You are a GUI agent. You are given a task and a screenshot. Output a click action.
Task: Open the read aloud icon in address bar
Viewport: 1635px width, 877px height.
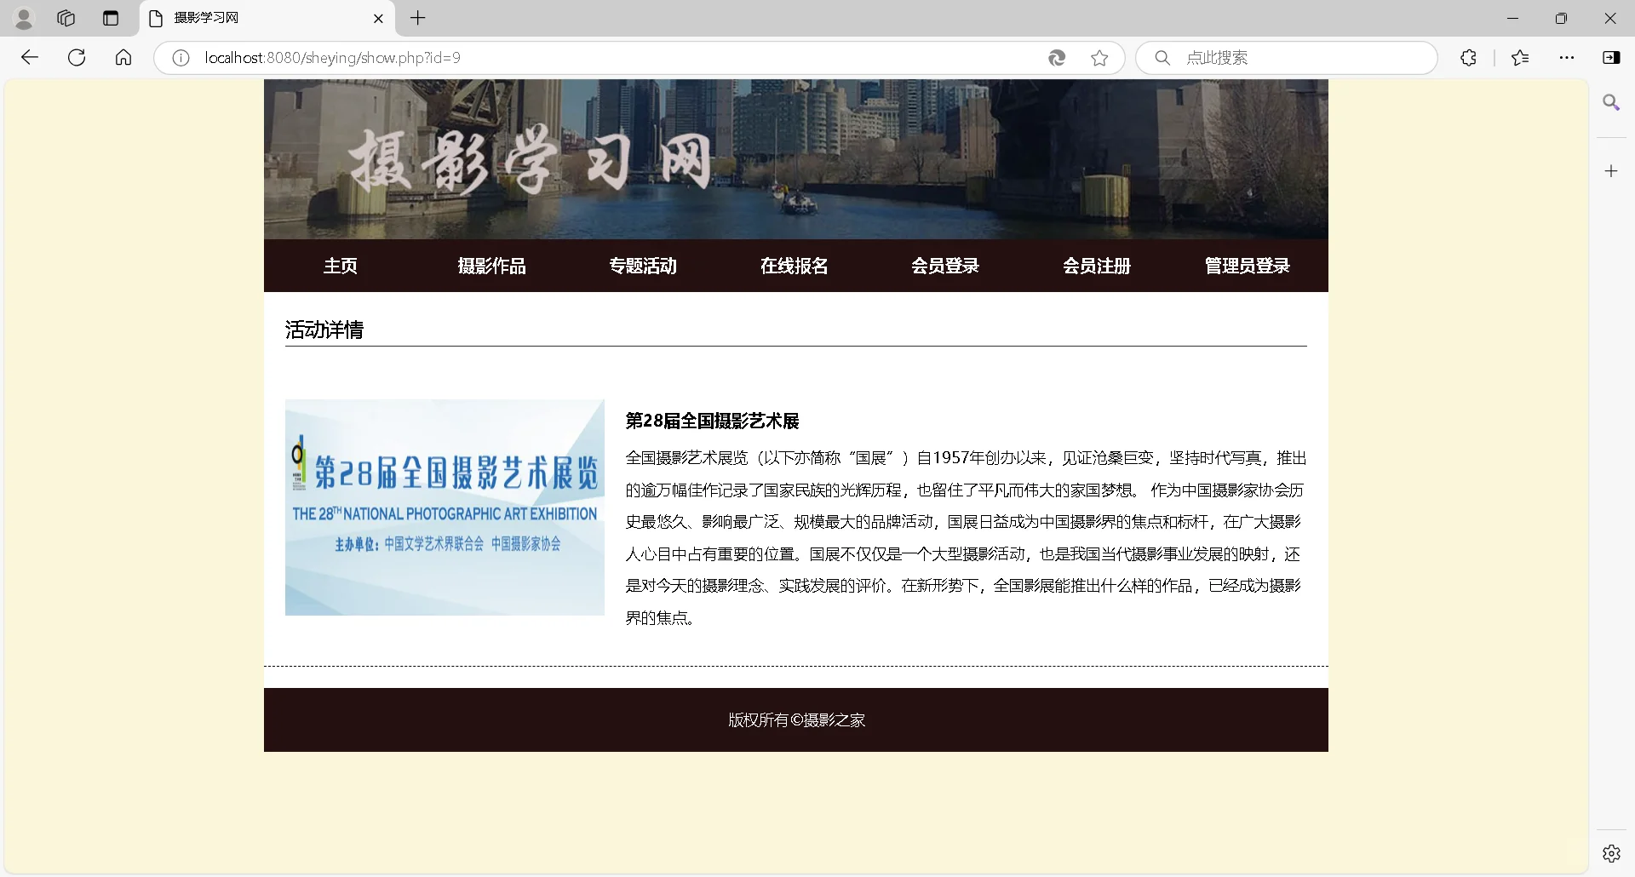pos(1056,58)
